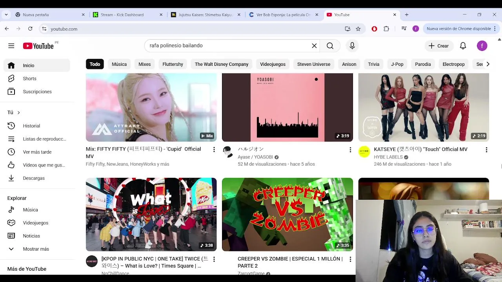Explore Noticias in the sidebar

click(37, 236)
